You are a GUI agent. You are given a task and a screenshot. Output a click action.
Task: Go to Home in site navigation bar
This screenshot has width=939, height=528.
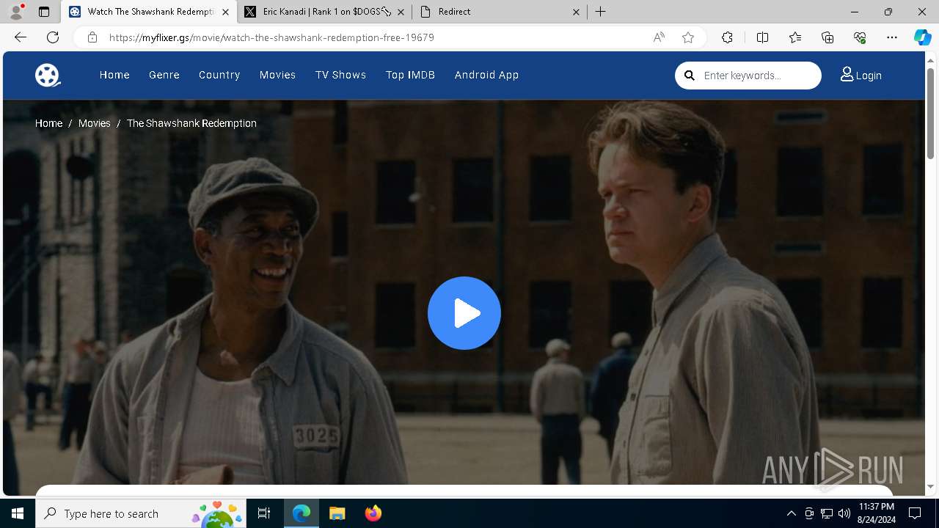coord(114,75)
